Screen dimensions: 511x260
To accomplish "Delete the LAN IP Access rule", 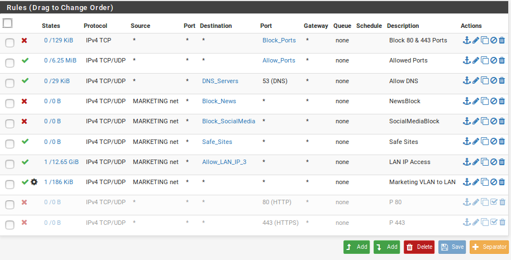I will (x=502, y=162).
